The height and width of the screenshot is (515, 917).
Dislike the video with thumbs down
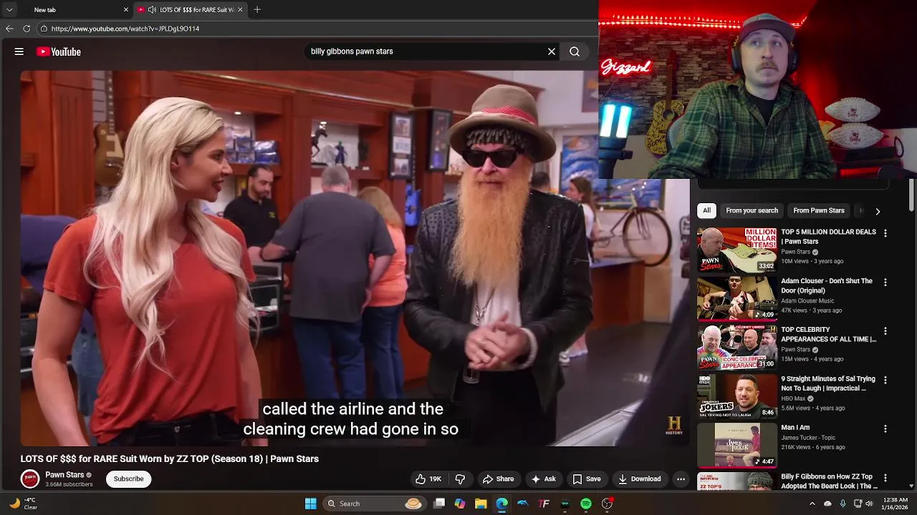pos(461,479)
